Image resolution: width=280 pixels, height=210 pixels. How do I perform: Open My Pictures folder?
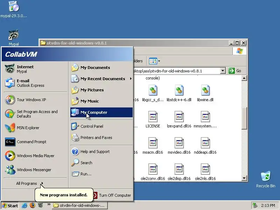tap(101, 90)
